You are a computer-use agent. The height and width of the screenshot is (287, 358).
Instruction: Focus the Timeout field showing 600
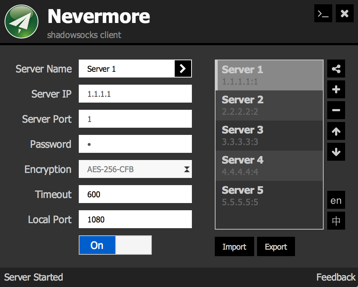[x=135, y=194]
